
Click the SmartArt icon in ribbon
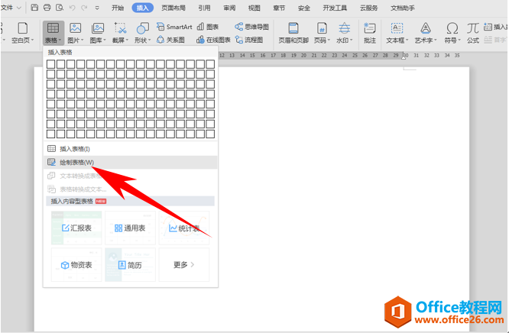[x=174, y=27]
